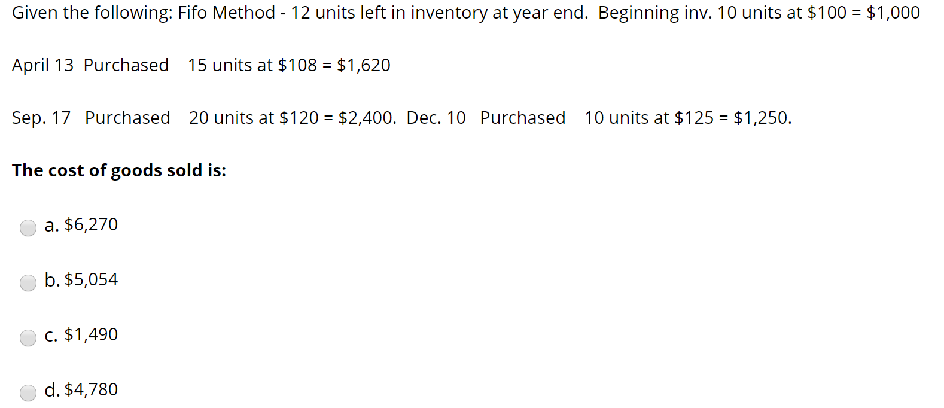The height and width of the screenshot is (408, 944).
Task: Click the answer text $6,270
Action: 91,225
